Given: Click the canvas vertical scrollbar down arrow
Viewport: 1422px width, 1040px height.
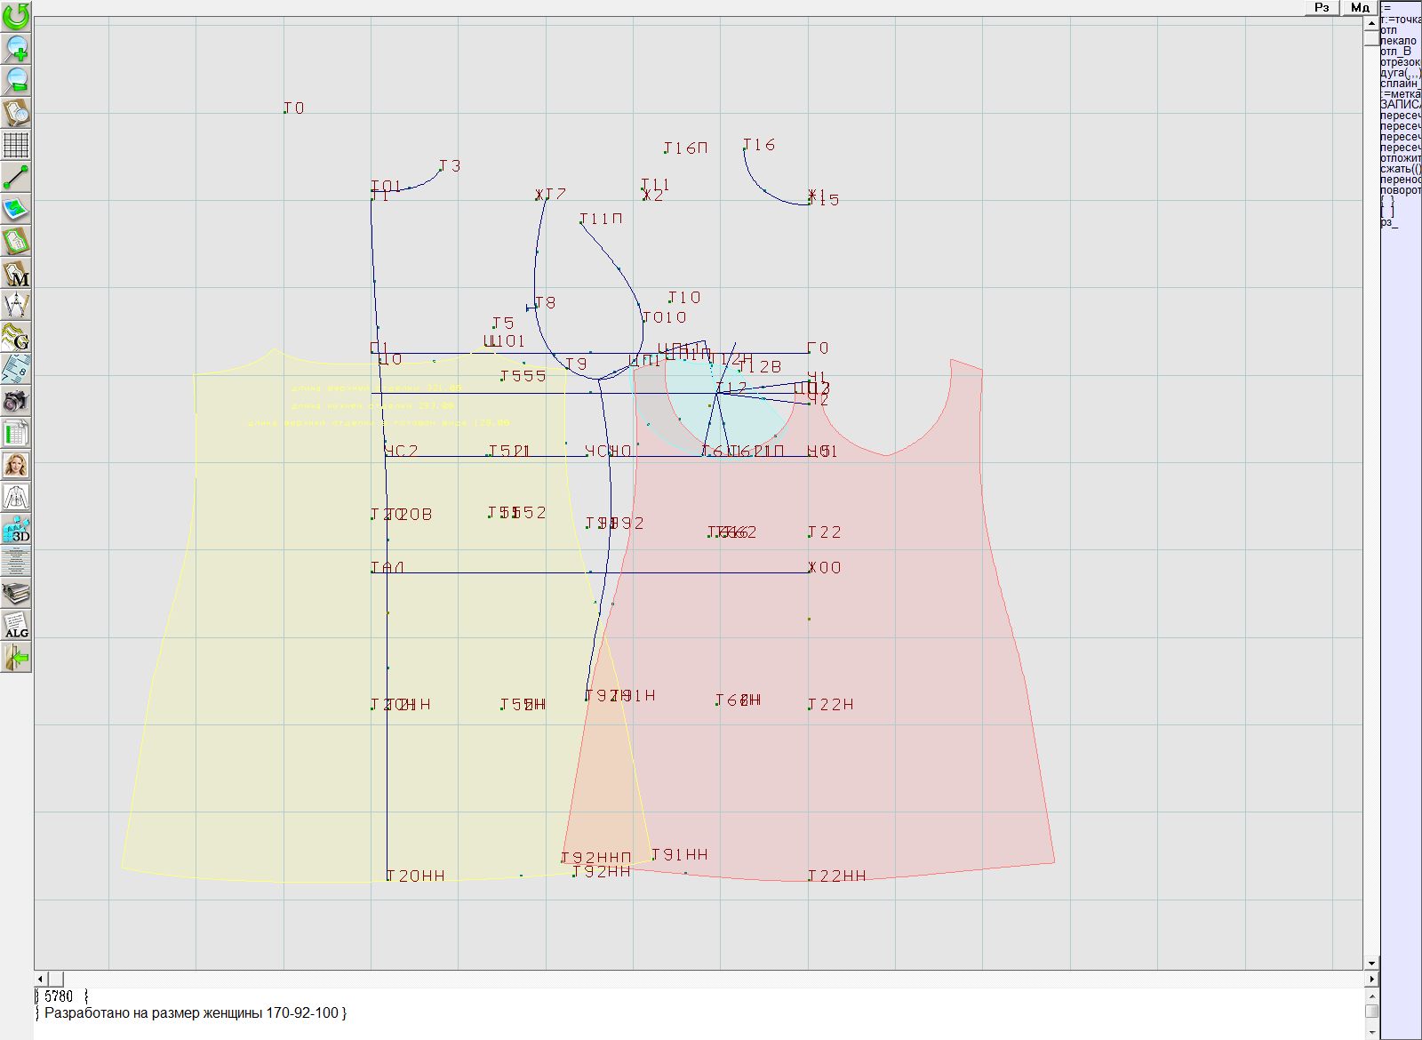Looking at the screenshot, I should pyautogui.click(x=1371, y=963).
